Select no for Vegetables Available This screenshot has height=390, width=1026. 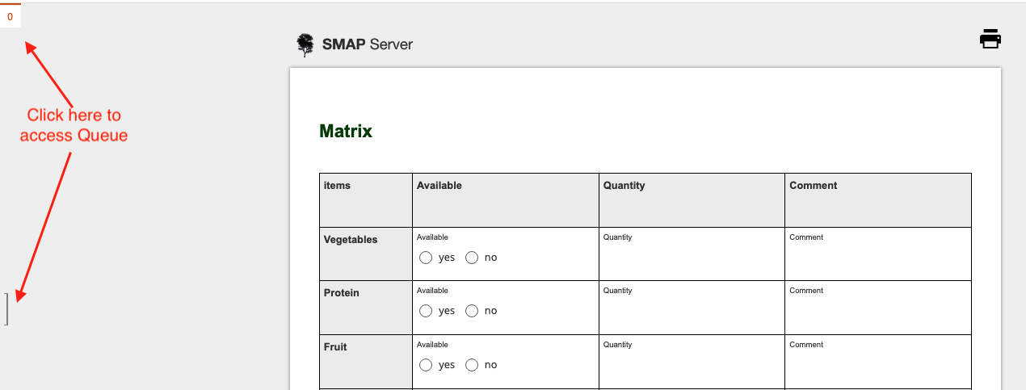(x=472, y=258)
